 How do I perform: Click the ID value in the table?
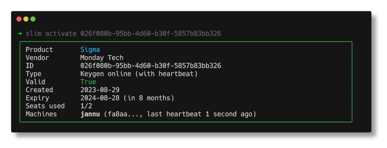151,66
